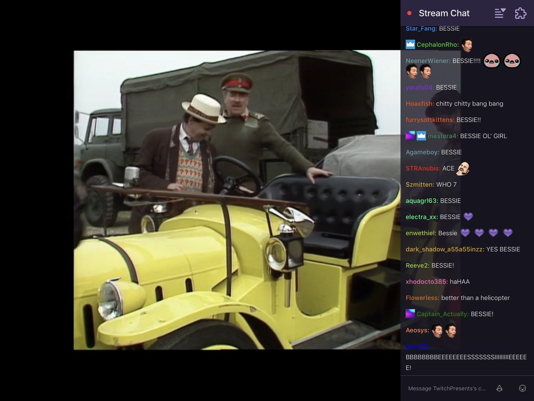534x401 pixels.
Task: Select the message "YES BESSIE"
Action: pyautogui.click(x=503, y=249)
